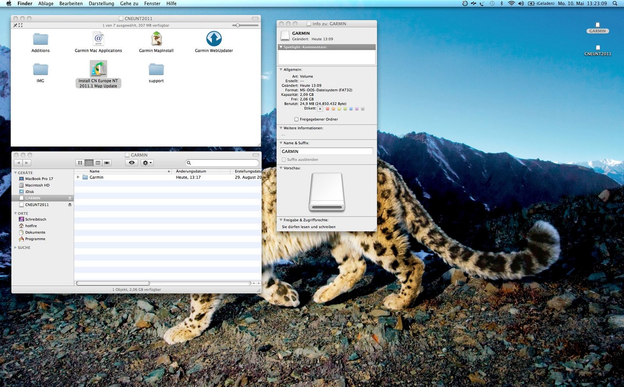Expand the SUCHE sidebar section
The height and width of the screenshot is (387, 624).
pos(16,247)
